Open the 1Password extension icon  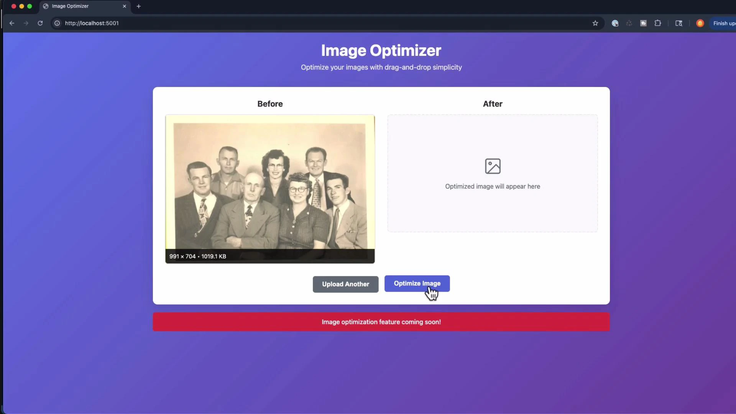[615, 23]
